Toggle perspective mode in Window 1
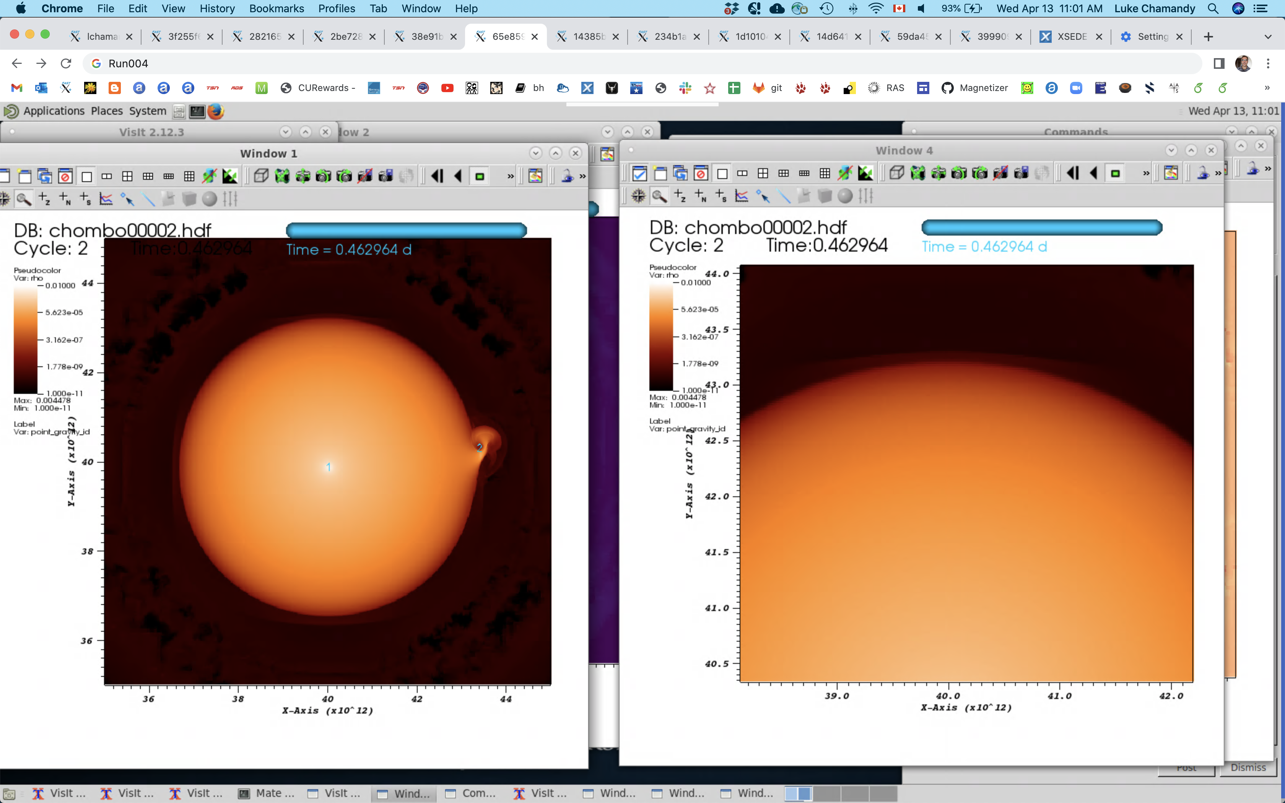Viewport: 1285px width, 803px height. pos(261,176)
